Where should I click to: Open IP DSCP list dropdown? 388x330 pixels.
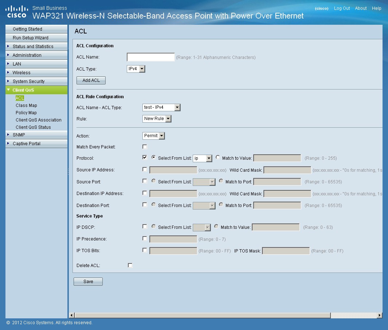pos(202,227)
